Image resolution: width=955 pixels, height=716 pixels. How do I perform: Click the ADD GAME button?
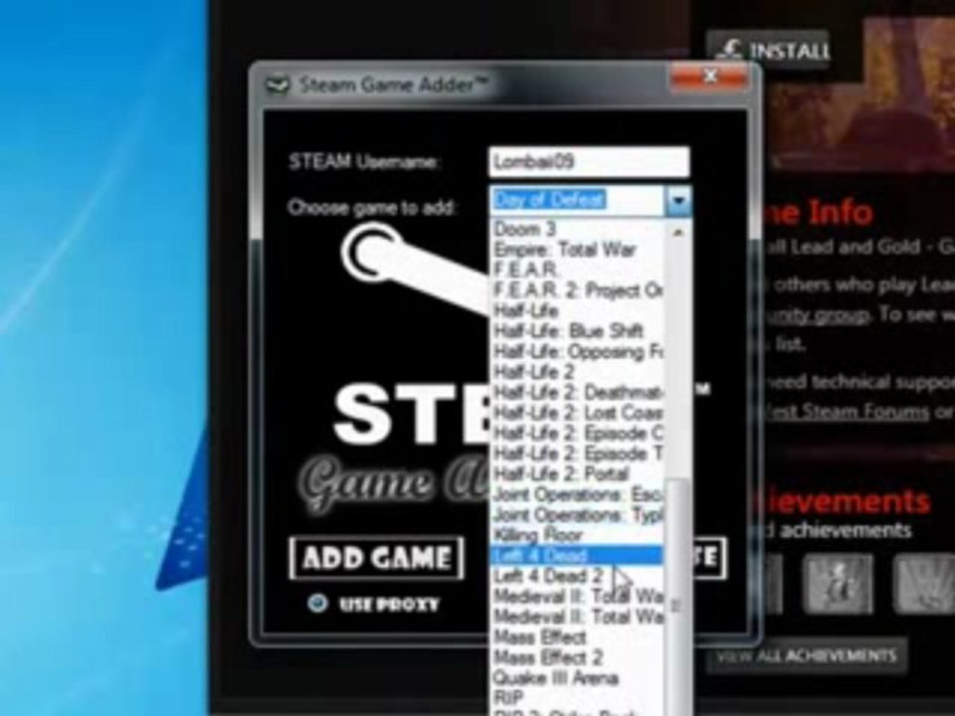pos(376,558)
